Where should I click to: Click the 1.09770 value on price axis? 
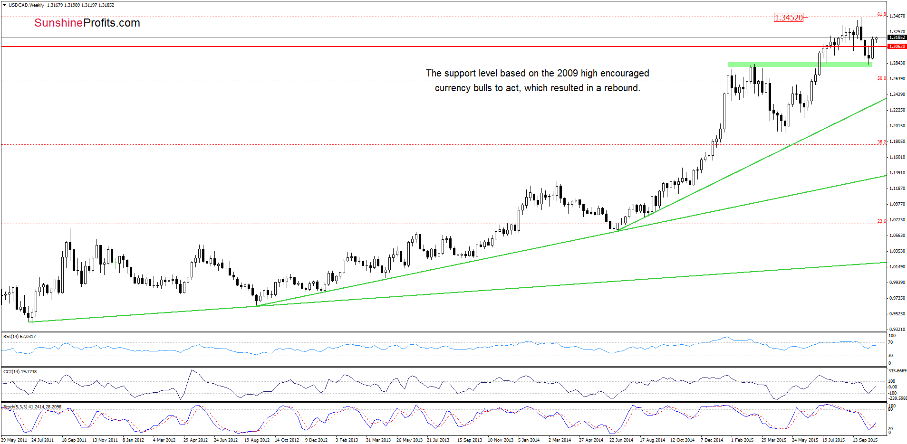897,204
